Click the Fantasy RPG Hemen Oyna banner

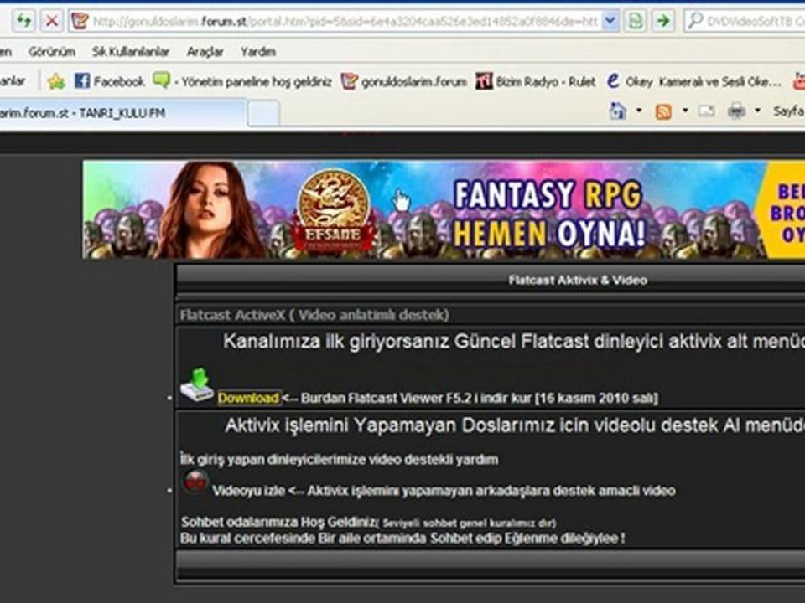coord(444,209)
